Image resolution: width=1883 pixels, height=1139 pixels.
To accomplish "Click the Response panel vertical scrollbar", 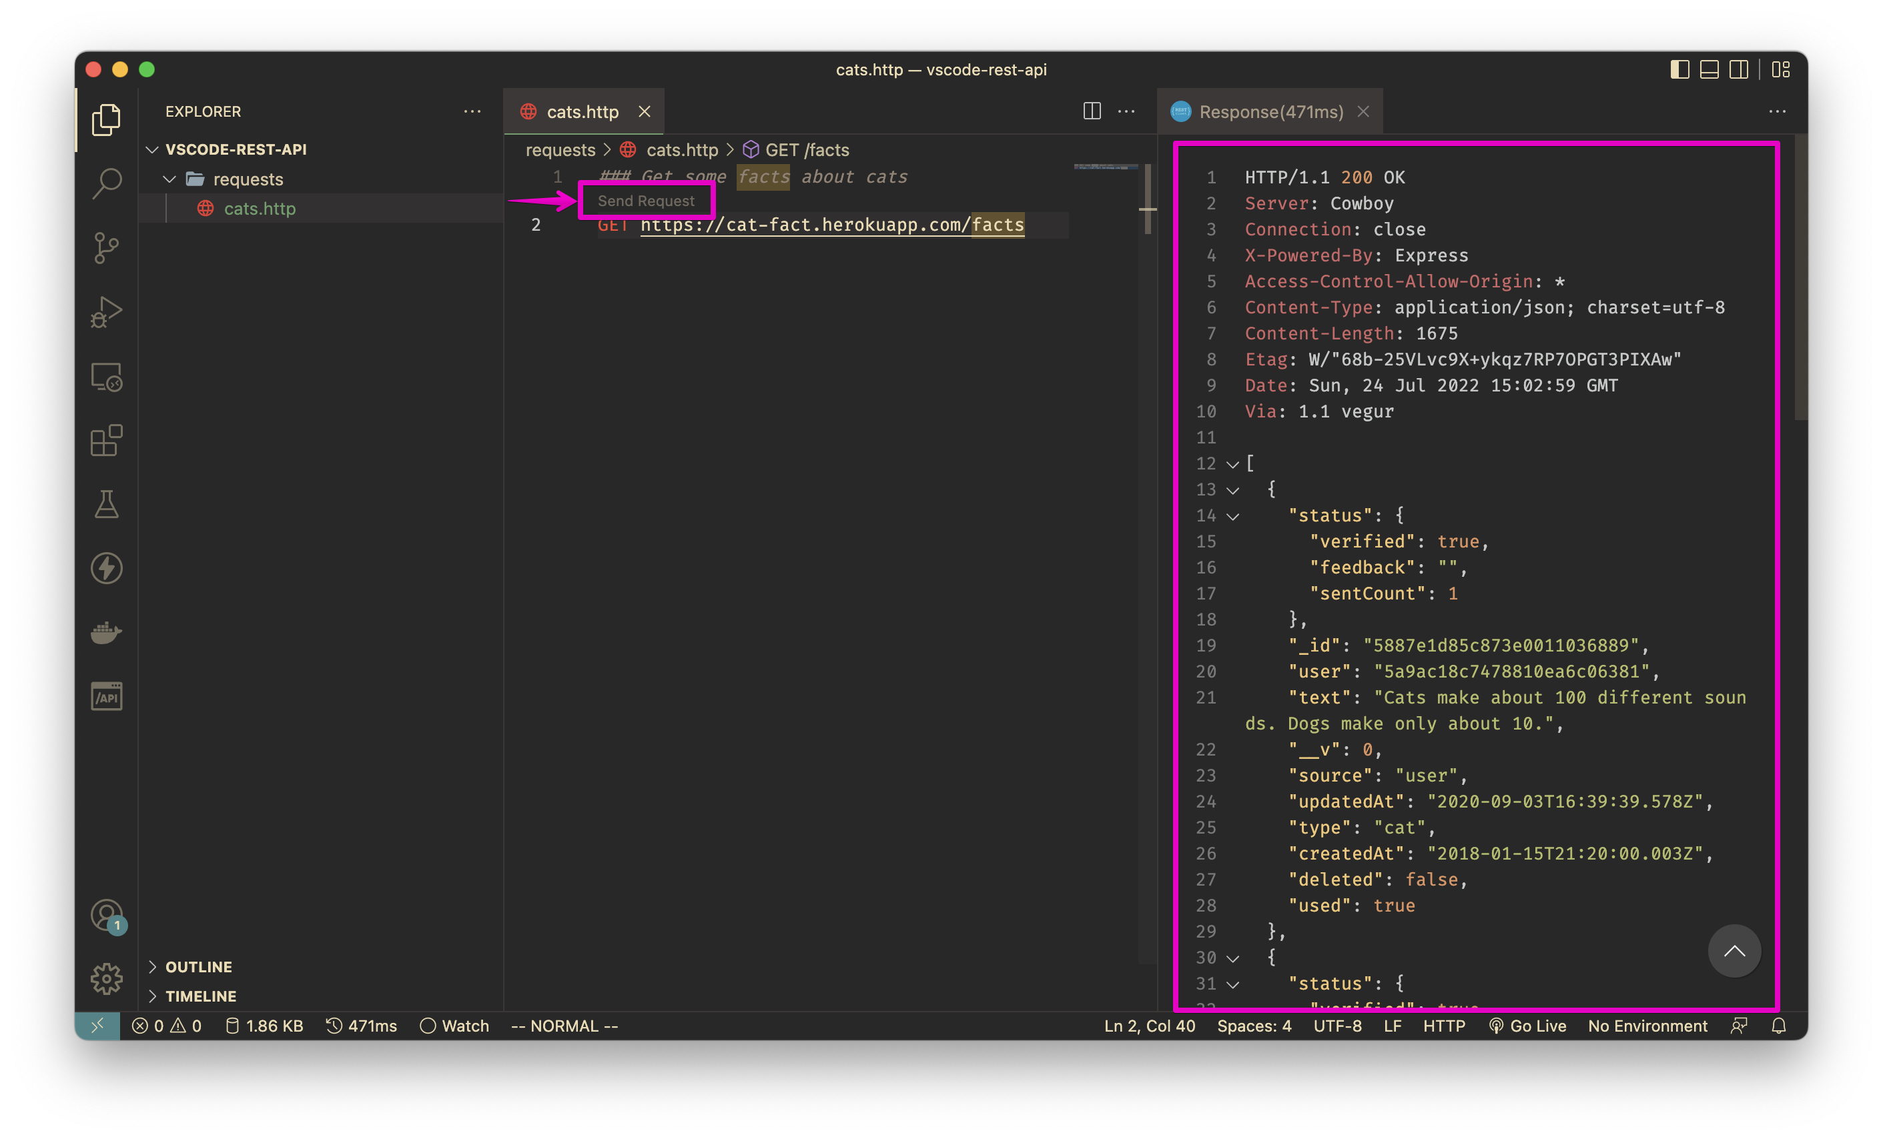I will [1800, 279].
